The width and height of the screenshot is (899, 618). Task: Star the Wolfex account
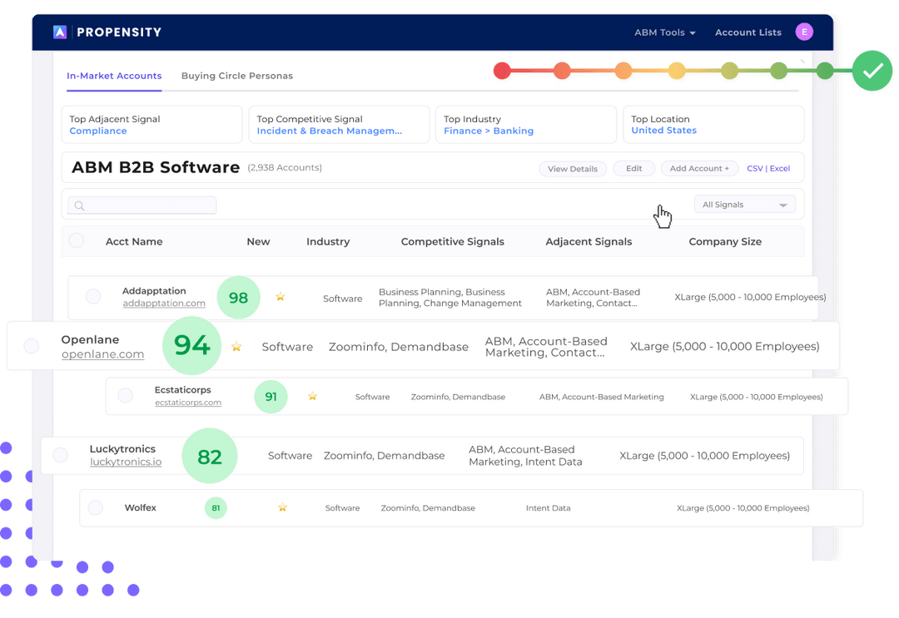[x=282, y=507]
